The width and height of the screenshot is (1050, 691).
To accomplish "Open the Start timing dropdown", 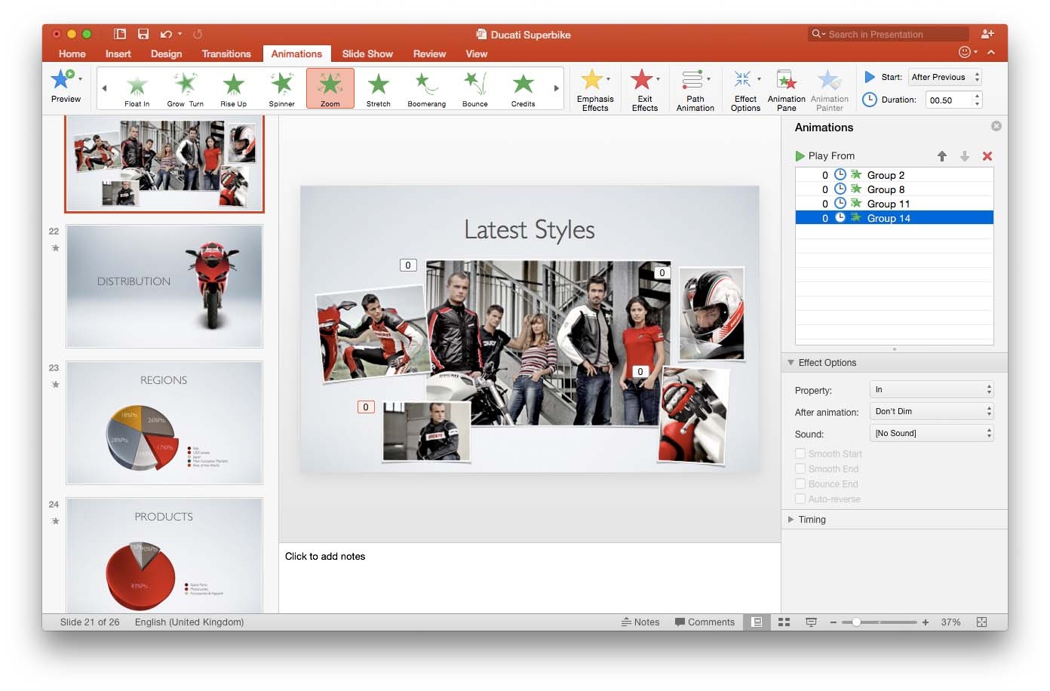I will pos(944,77).
